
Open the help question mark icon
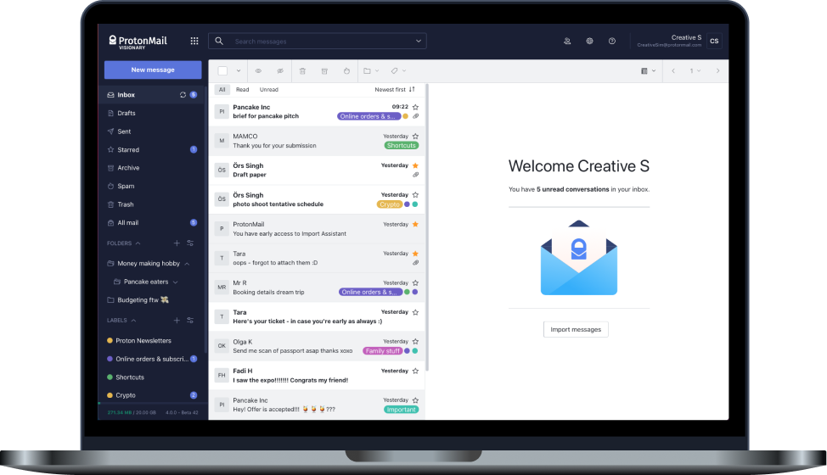612,41
